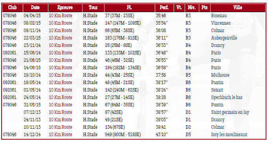Image resolution: width=268 pixels, height=142 pixels.
Task: Select the 39:41 performance cell
Action: click(x=161, y=127)
